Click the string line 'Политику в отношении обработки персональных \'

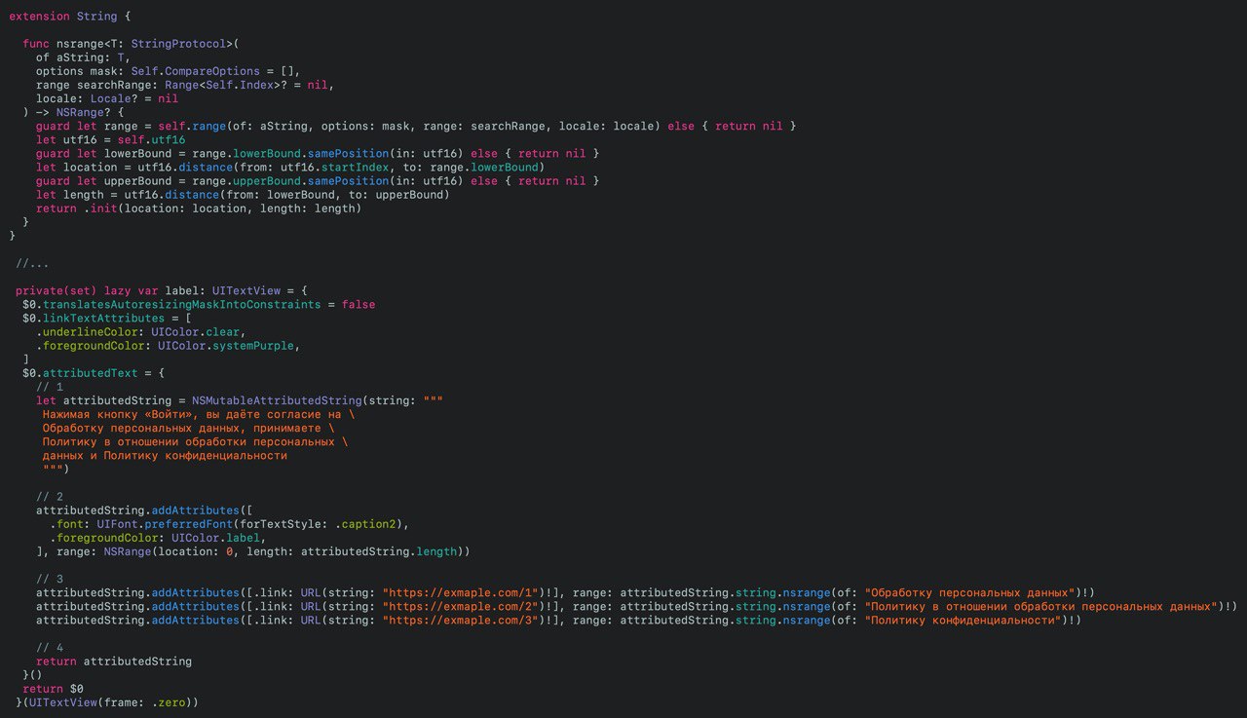pyautogui.click(x=196, y=441)
